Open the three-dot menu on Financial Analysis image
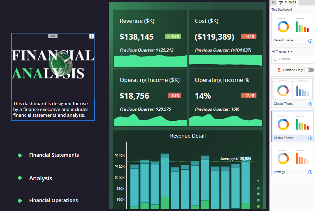 tap(91, 36)
